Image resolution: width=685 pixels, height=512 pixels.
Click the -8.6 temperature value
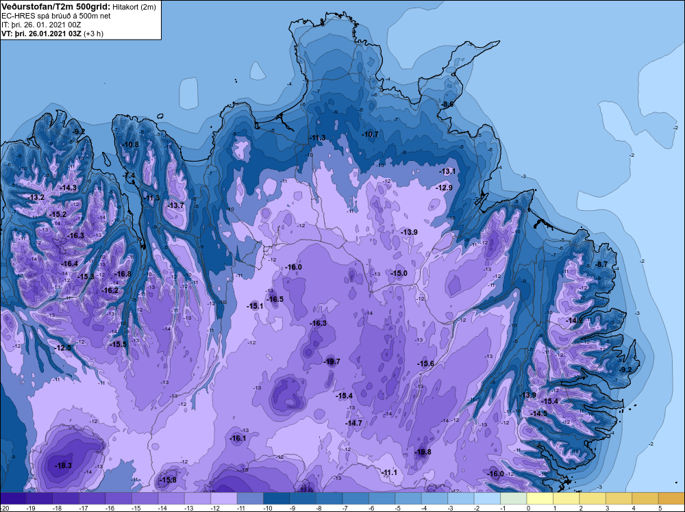[x=447, y=104]
